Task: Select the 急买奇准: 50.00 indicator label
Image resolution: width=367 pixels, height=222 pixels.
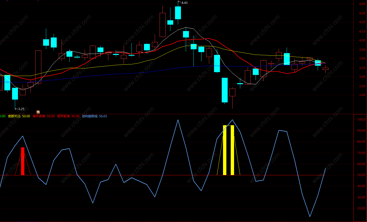Action: [44, 116]
